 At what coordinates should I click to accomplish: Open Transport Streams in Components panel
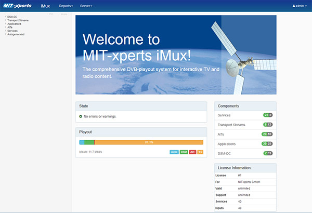tap(245, 125)
